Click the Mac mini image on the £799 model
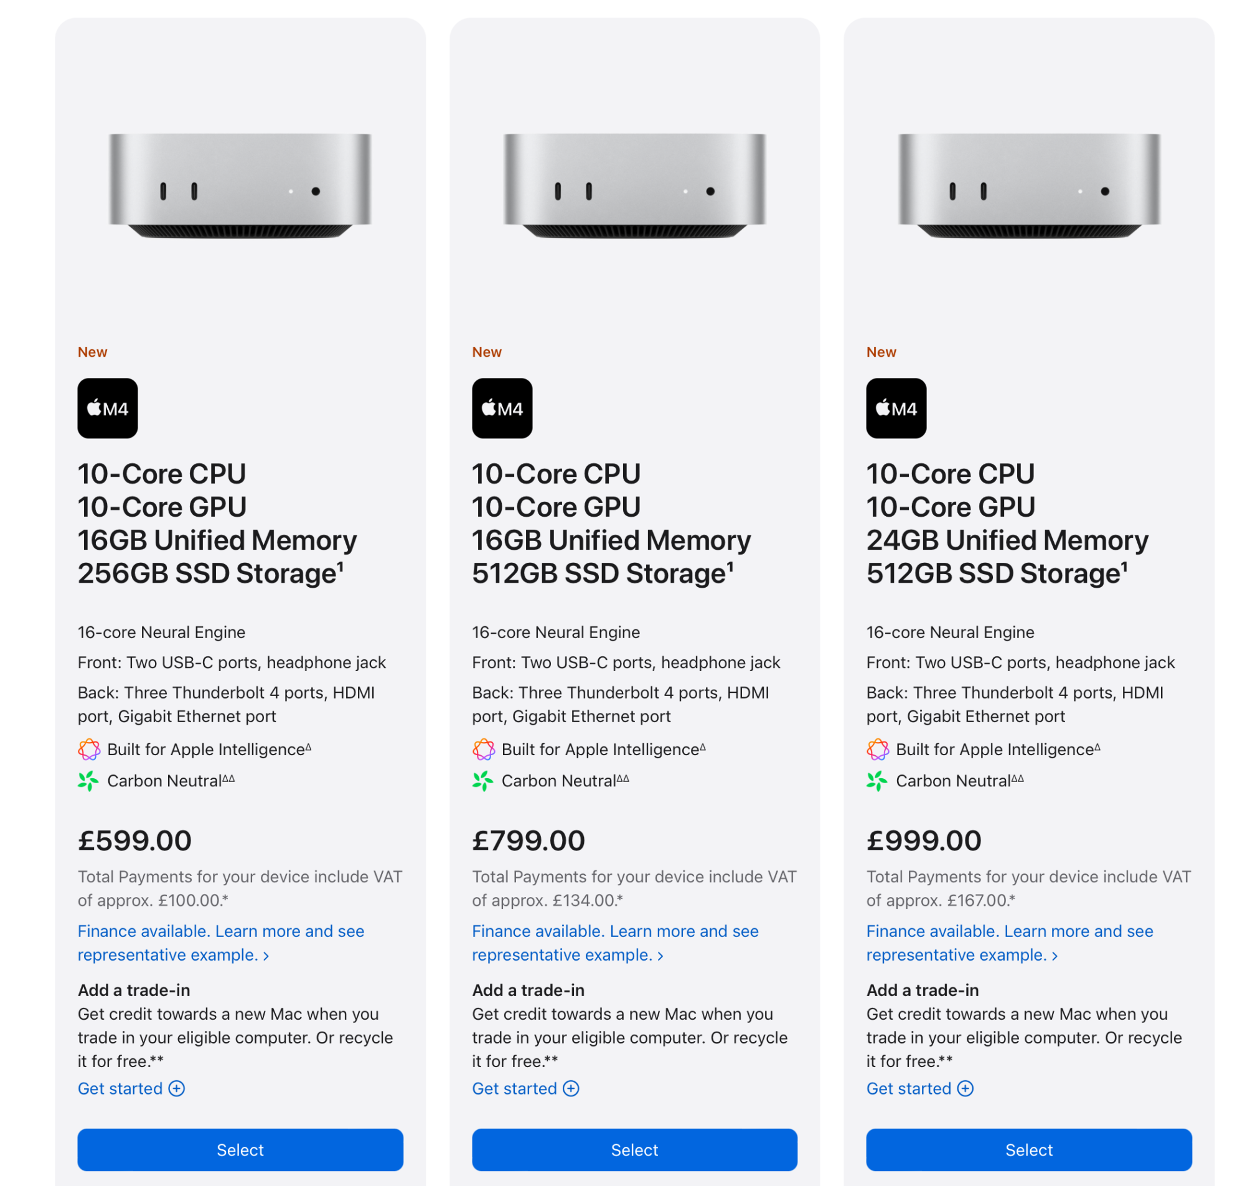This screenshot has height=1186, width=1245. coord(634,186)
